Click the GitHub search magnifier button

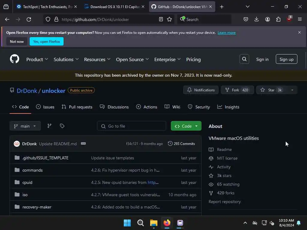coord(244,59)
